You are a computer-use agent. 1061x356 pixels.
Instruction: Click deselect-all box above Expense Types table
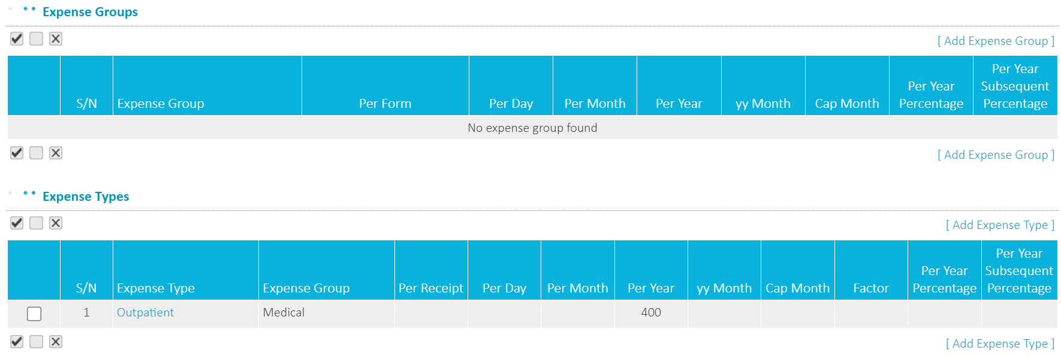(37, 223)
